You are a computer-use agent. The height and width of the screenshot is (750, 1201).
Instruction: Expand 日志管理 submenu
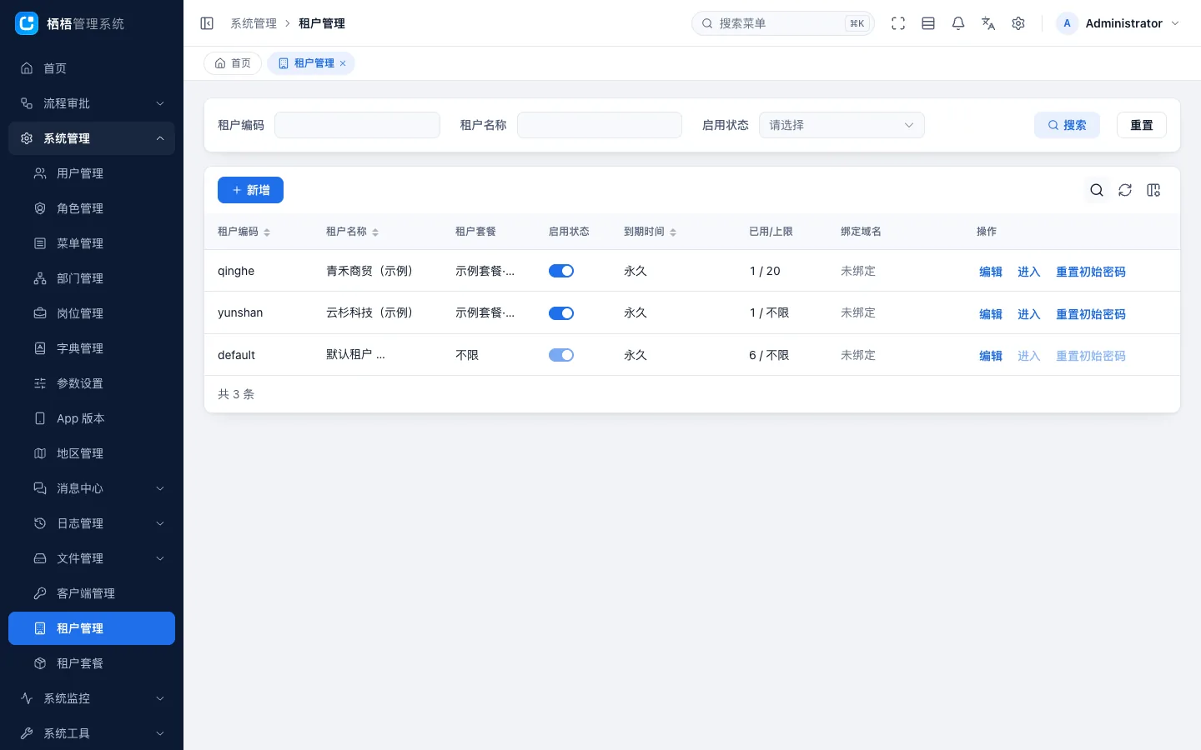pos(92,523)
